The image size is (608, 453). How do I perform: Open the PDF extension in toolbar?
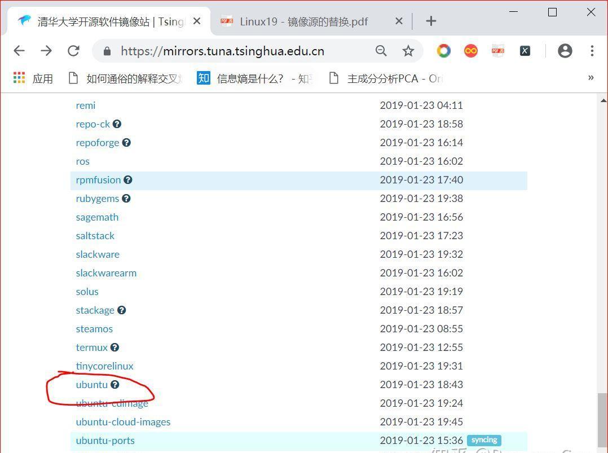pyautogui.click(x=498, y=51)
